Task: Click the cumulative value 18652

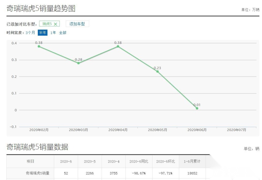Action: [x=192, y=173]
